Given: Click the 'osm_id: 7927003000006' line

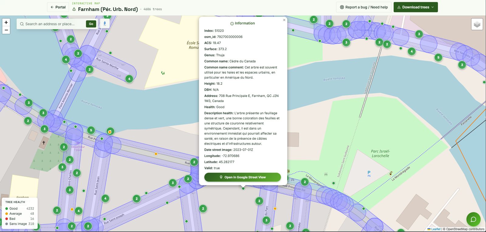Looking at the screenshot, I should point(224,37).
